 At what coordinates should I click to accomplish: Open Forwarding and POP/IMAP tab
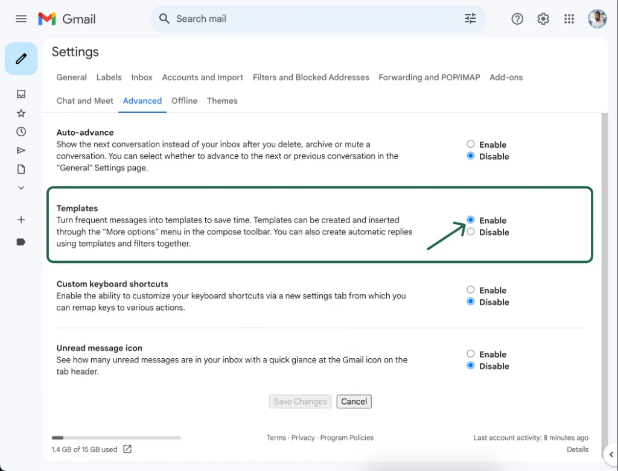pos(429,77)
